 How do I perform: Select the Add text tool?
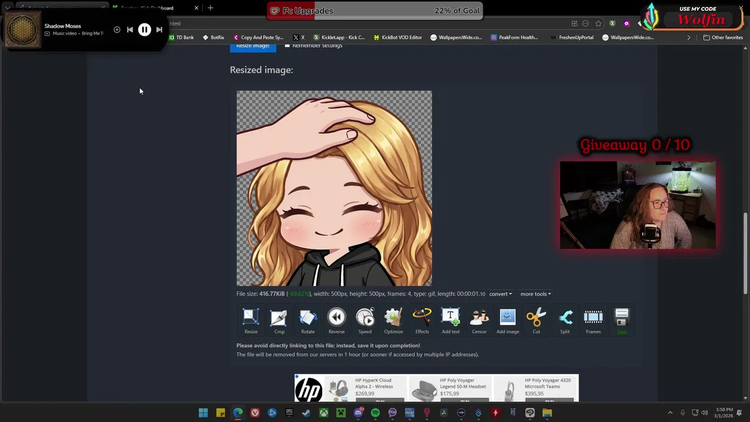[451, 321]
